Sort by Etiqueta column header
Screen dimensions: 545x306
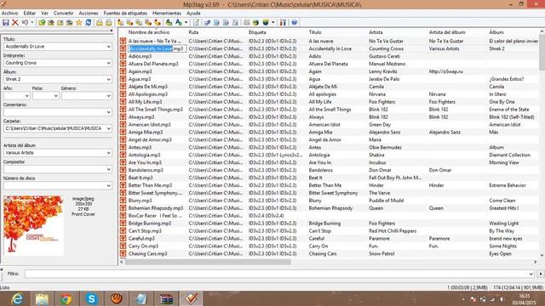tap(257, 32)
